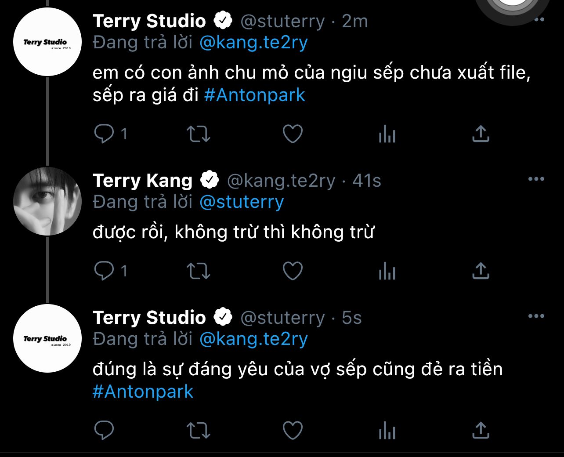
Task: Reply to the first Terry Studio tweet
Action: point(104,134)
